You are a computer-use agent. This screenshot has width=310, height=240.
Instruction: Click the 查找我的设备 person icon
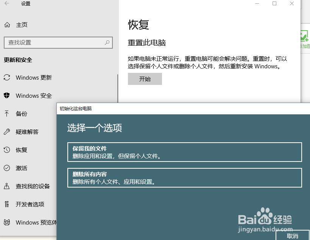tap(7, 186)
